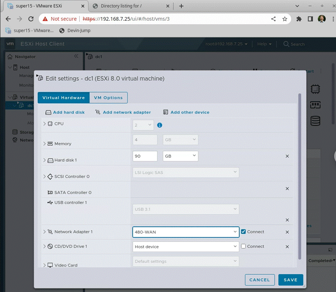336x292 pixels.
Task: Remove USB controller 1 with X
Action: [287, 220]
